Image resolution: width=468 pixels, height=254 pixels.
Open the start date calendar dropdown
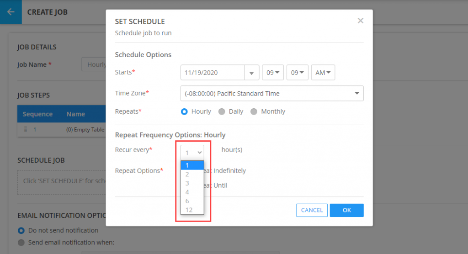pyautogui.click(x=252, y=73)
